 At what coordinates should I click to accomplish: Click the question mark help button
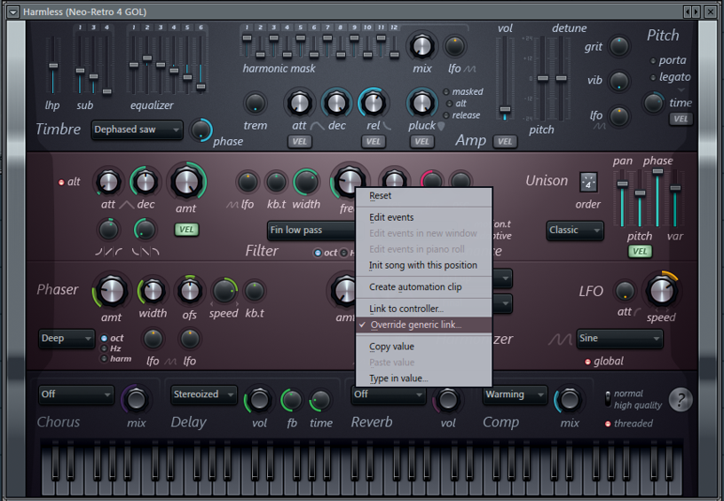point(681,400)
